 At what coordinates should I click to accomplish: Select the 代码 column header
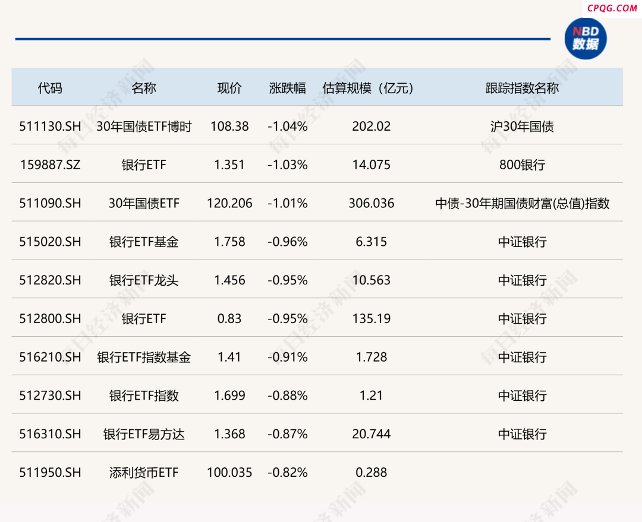[x=50, y=88]
